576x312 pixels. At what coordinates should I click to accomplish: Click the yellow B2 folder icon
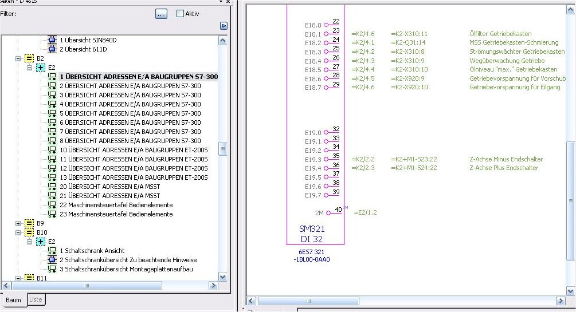coord(29,58)
